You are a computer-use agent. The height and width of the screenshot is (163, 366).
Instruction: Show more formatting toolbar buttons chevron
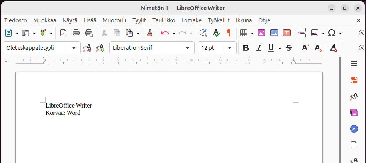[x=361, y=48]
